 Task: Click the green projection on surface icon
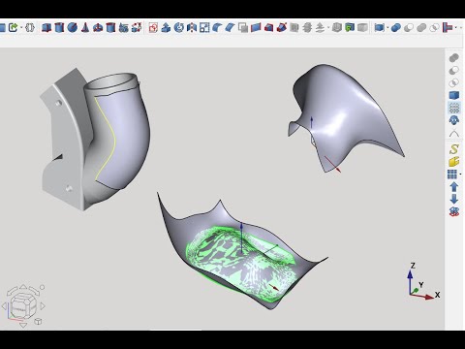[x=350, y=27]
